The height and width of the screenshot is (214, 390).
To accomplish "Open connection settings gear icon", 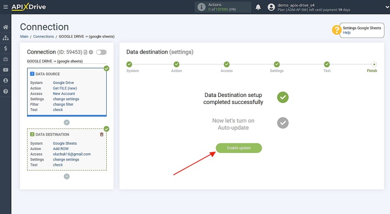I will click(x=91, y=52).
